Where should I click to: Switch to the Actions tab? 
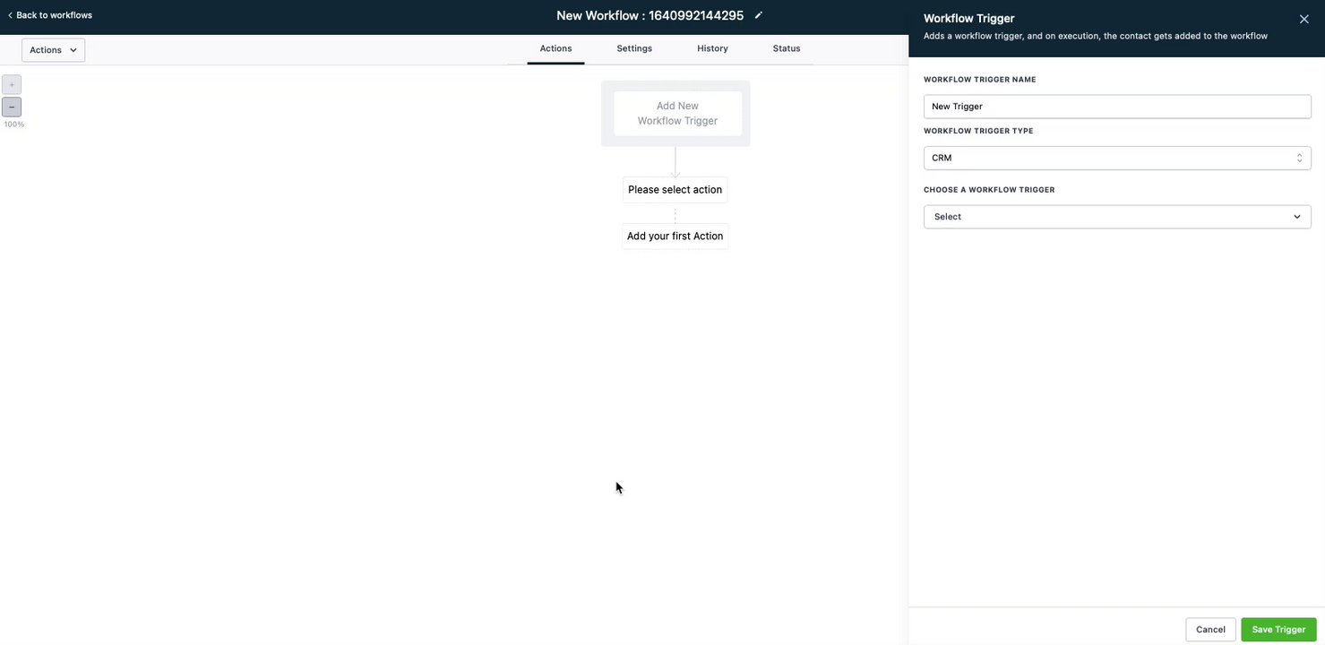[555, 48]
